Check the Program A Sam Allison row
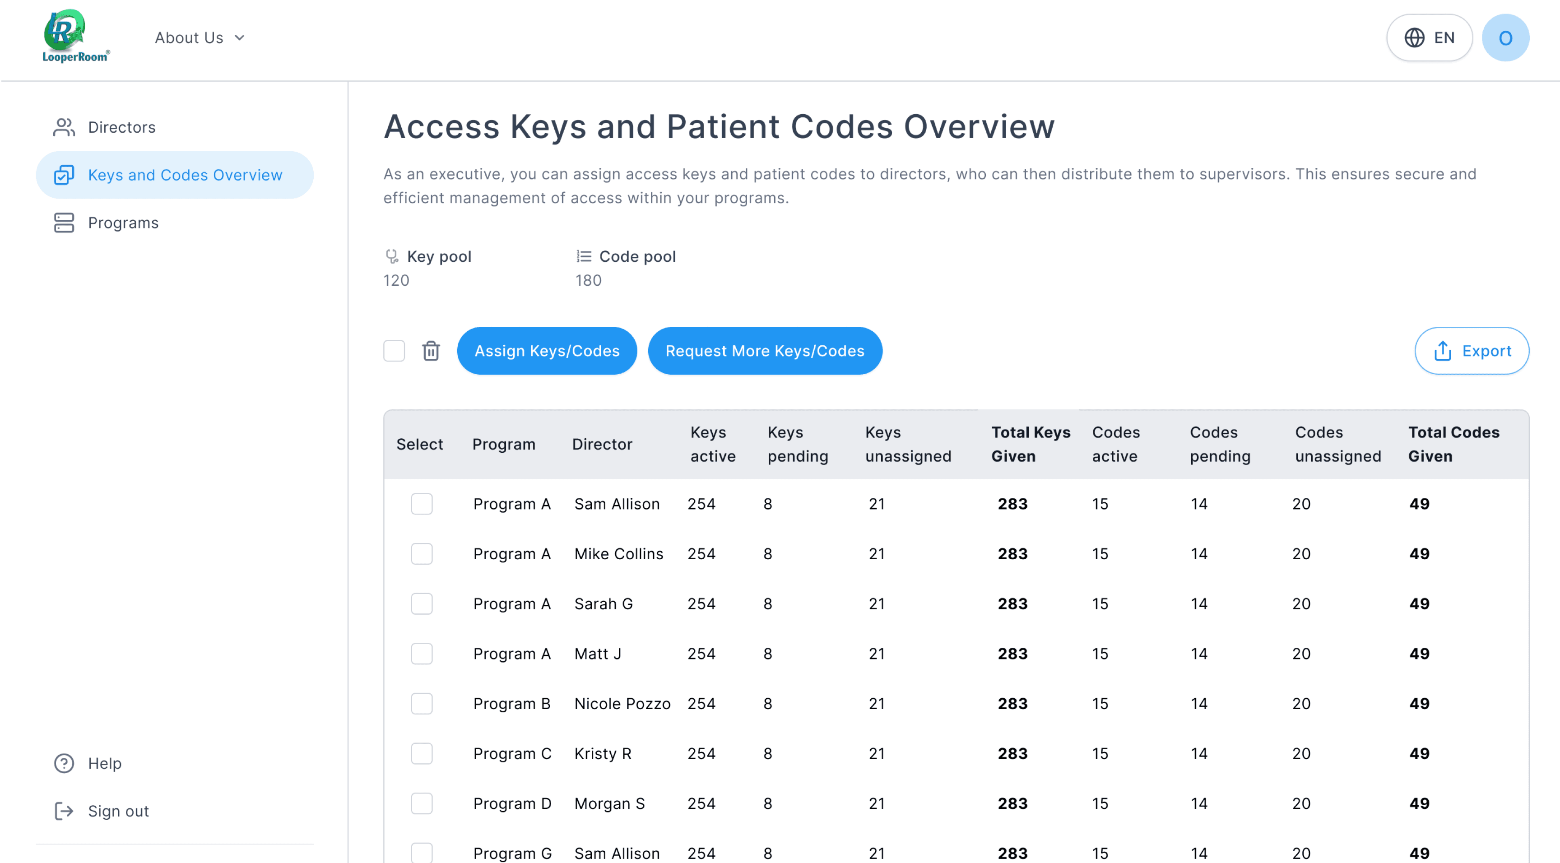Viewport: 1560px width, 863px height. (422, 504)
